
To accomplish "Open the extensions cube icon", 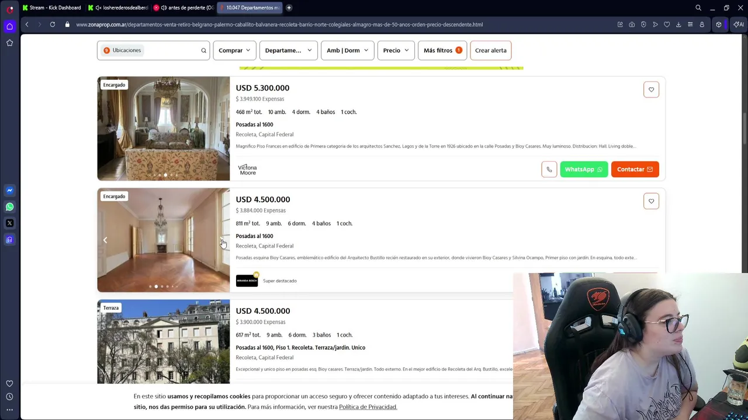I will 719,24.
